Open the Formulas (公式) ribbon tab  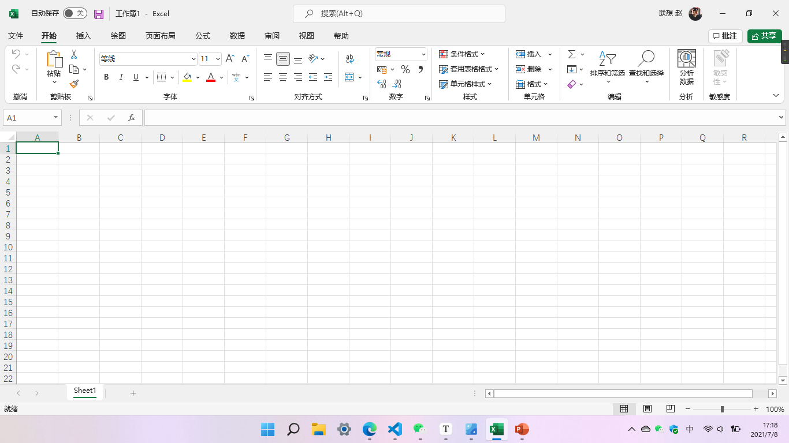203,36
